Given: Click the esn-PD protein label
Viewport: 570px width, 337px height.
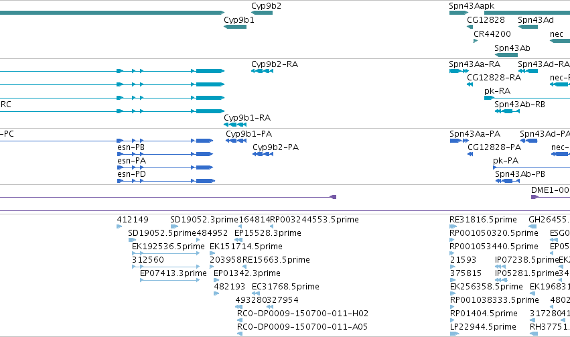Looking at the screenshot, I should pyautogui.click(x=131, y=174).
